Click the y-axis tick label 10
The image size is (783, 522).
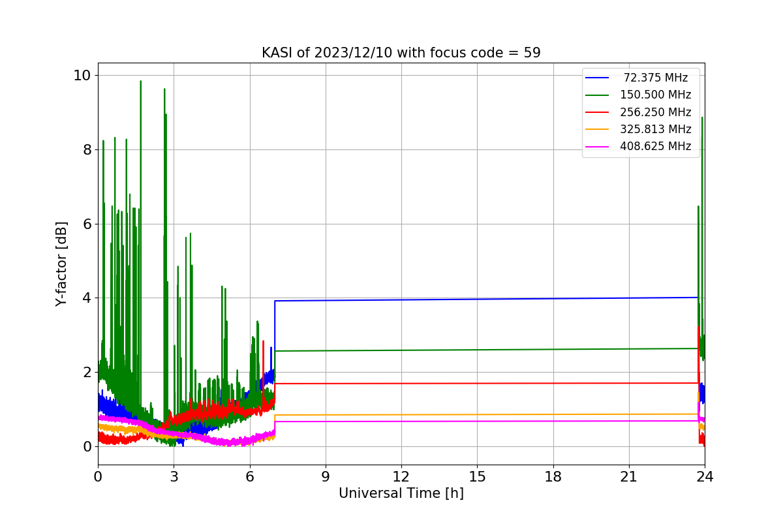click(x=82, y=75)
